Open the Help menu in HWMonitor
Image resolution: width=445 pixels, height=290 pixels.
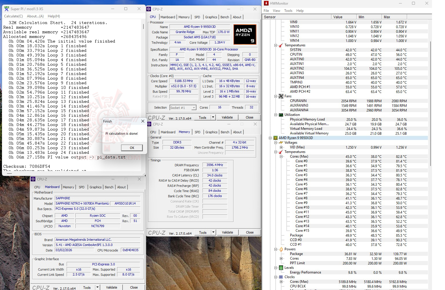[300, 11]
